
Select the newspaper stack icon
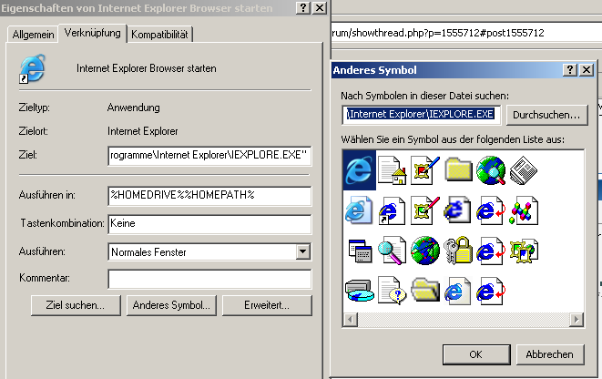pyautogui.click(x=524, y=170)
